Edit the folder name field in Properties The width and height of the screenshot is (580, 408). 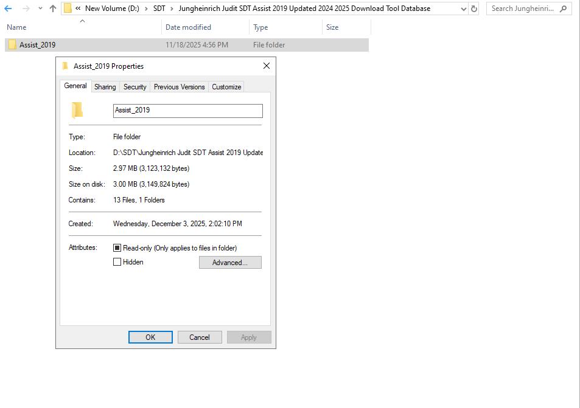tap(187, 110)
